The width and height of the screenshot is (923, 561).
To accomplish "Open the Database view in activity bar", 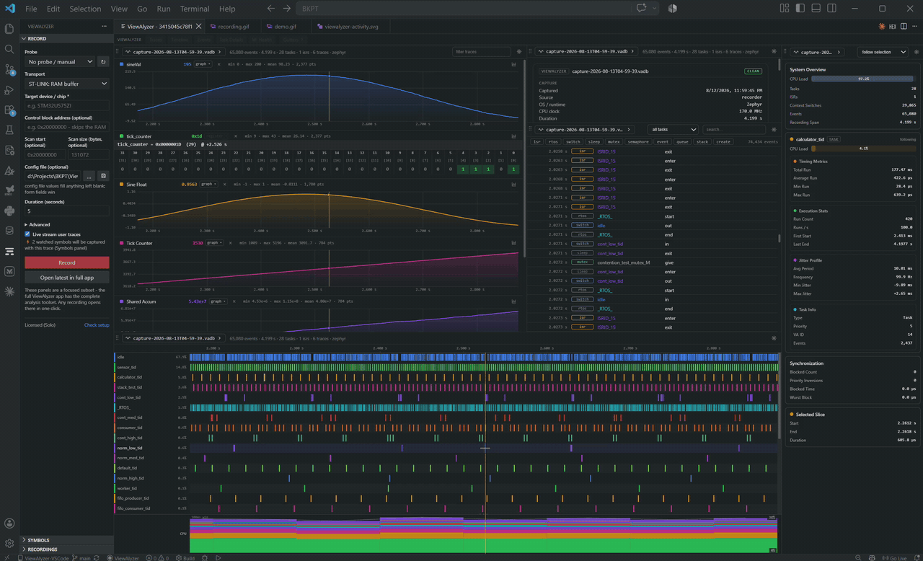I will (9, 231).
